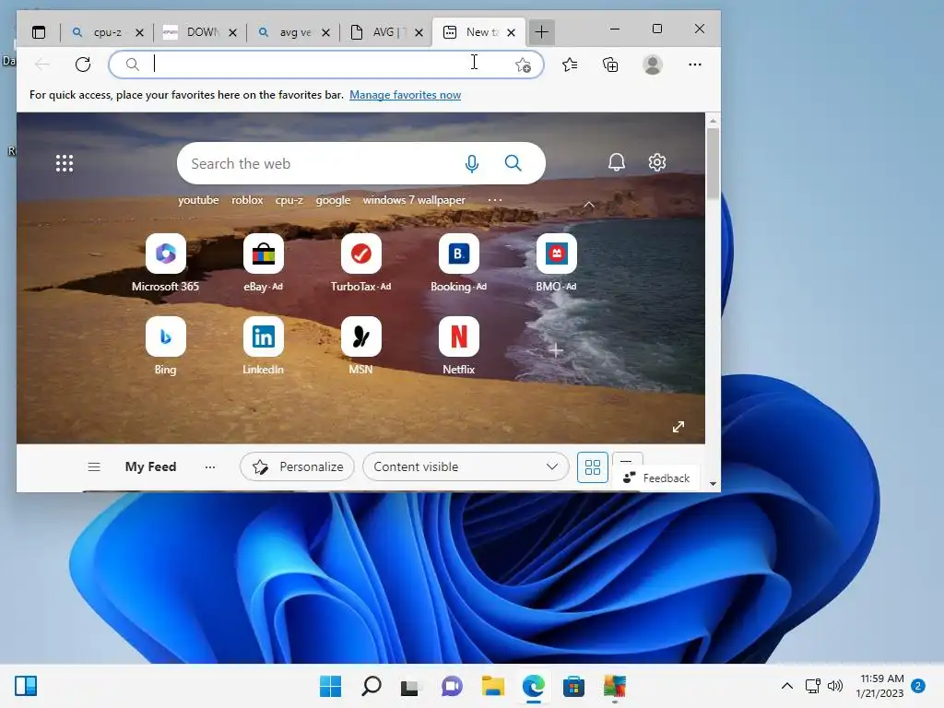Close the AVG tab
Image resolution: width=944 pixels, height=708 pixels.
pos(419,32)
